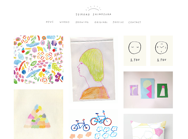188x139 pixels.
Task: Click the sun logo icon at top
Action: (x=93, y=8)
